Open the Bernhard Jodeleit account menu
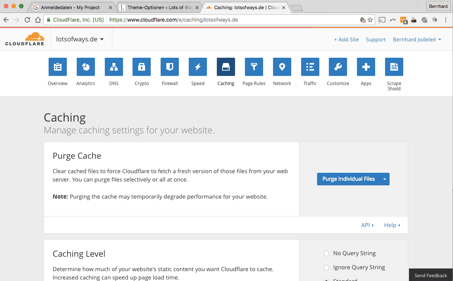 click(417, 39)
